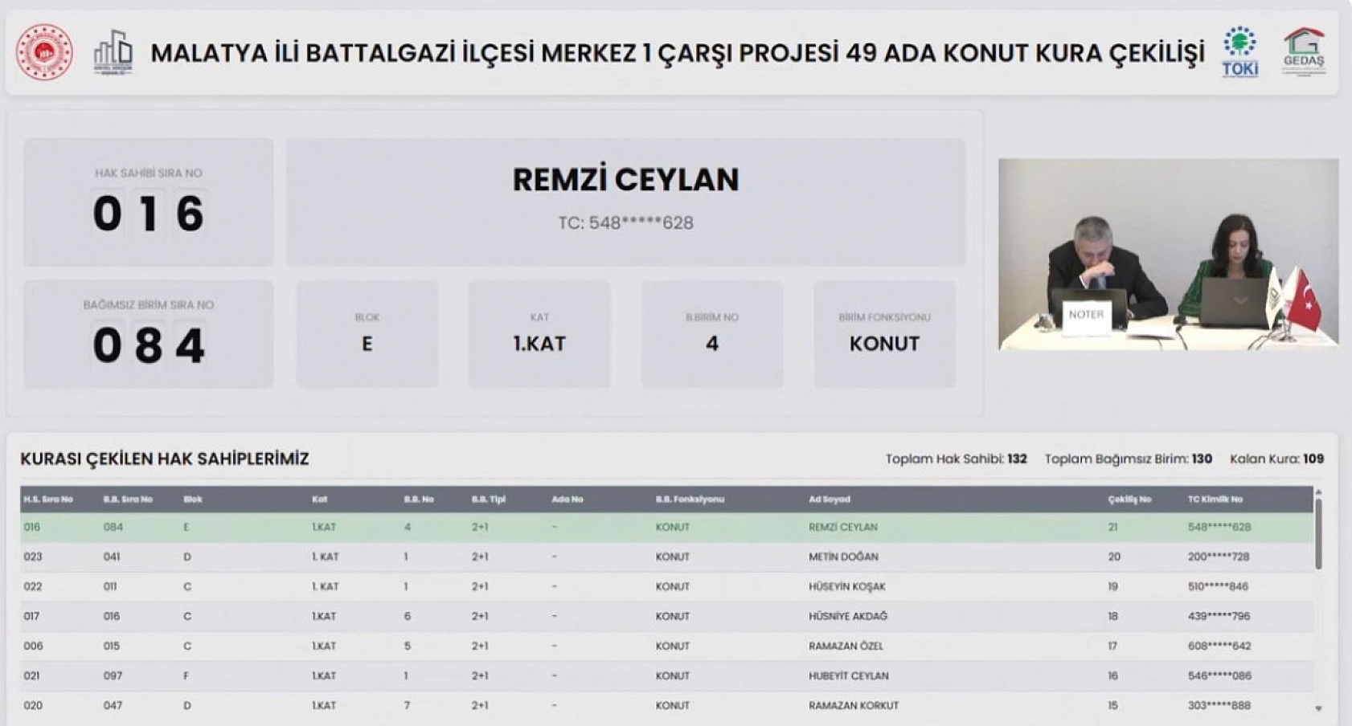The width and height of the screenshot is (1352, 726).
Task: Select the highlighted REMZİ CEYLAN row
Action: tap(563, 527)
